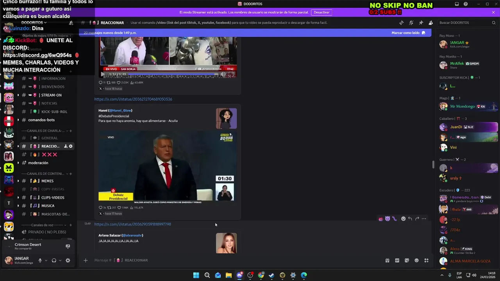Toggle headphone deafen in user panel
The height and width of the screenshot is (281, 500).
[54, 260]
